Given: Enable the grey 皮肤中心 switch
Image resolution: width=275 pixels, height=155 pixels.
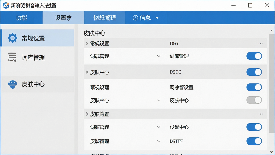Looking at the screenshot, I should tap(254, 100).
